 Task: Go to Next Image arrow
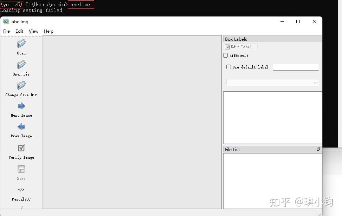pyautogui.click(x=21, y=106)
